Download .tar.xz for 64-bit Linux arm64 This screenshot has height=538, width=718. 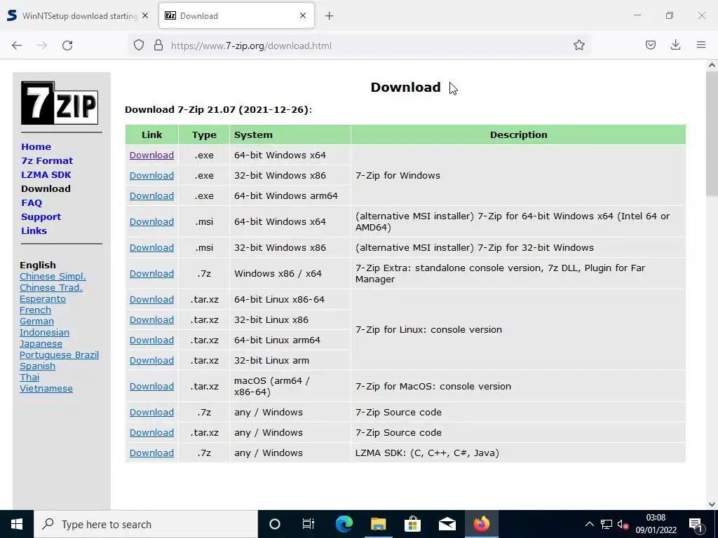[151, 340]
